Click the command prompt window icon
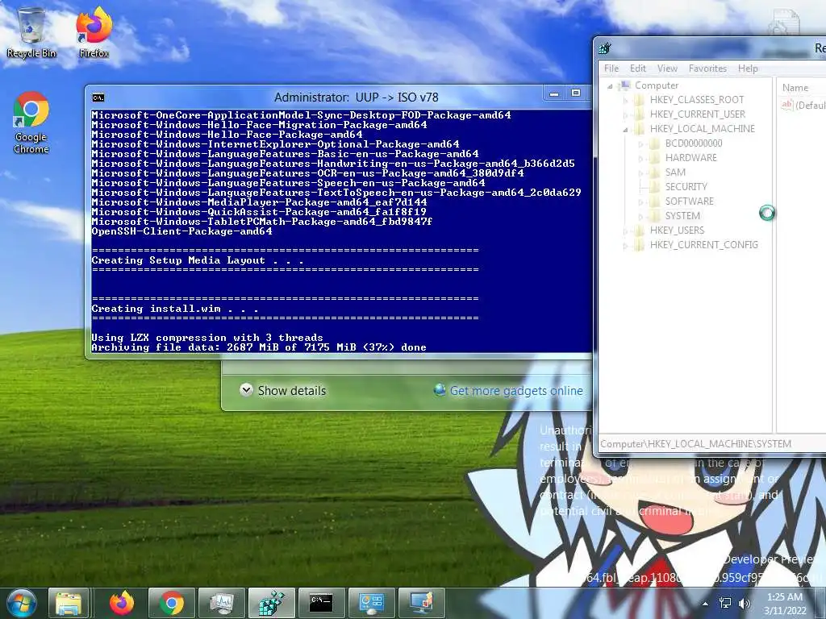The width and height of the screenshot is (826, 619). (x=98, y=98)
